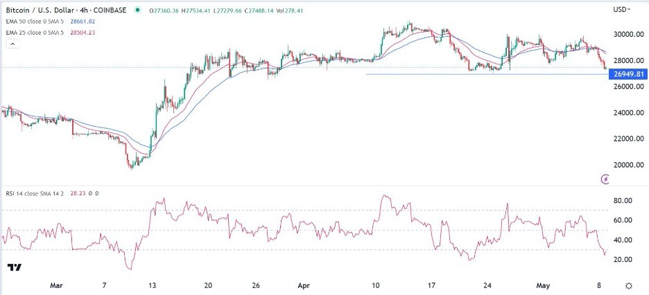The width and height of the screenshot is (649, 295).
Task: Open the USD currency dropdown
Action: click(620, 10)
